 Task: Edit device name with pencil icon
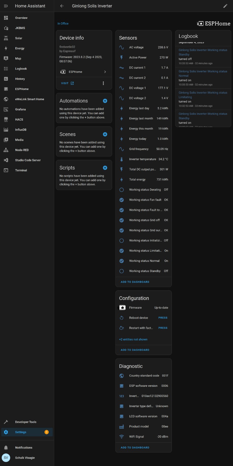coord(225,6)
